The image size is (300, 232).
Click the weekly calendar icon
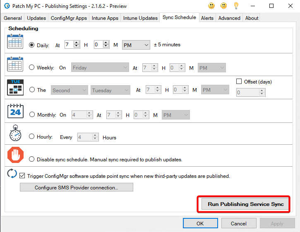pyautogui.click(x=15, y=64)
